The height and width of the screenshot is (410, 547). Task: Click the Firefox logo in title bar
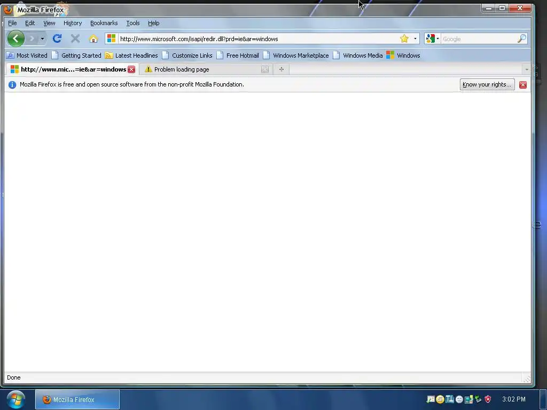point(7,10)
